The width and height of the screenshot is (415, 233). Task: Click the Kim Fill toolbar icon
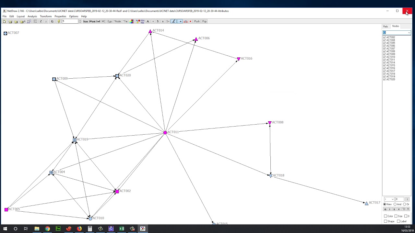pyautogui.click(x=142, y=21)
